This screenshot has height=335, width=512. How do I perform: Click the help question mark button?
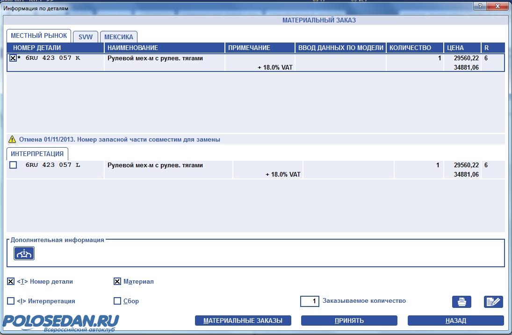480,7
